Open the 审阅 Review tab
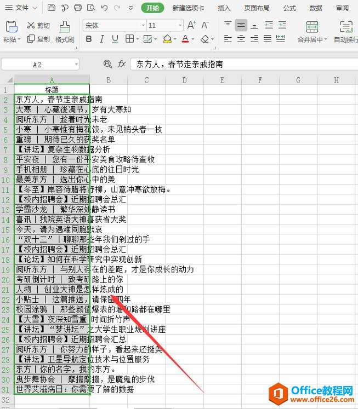 coord(342,8)
